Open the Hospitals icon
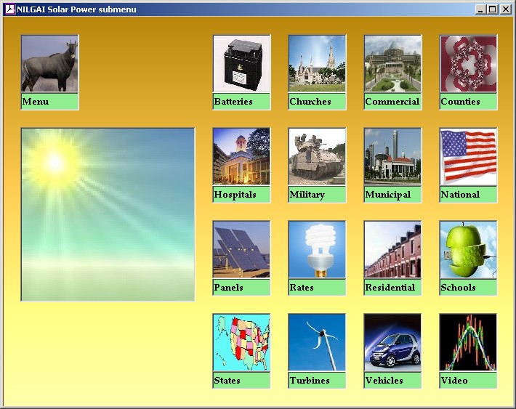 coord(241,157)
